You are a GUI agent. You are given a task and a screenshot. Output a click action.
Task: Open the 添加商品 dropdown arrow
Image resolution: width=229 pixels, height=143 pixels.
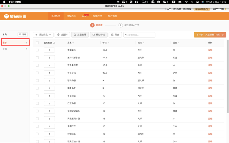50,35
